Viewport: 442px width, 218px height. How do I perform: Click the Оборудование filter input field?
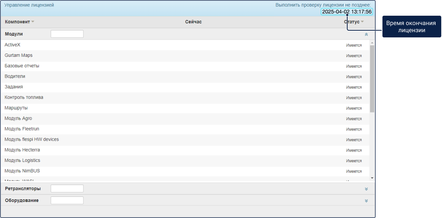tap(67, 200)
